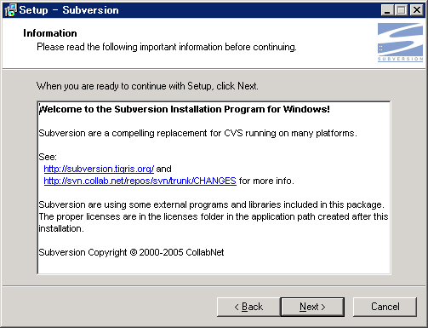428x328 pixels.
Task: Maximize the Setup window
Action: [x=402, y=10]
